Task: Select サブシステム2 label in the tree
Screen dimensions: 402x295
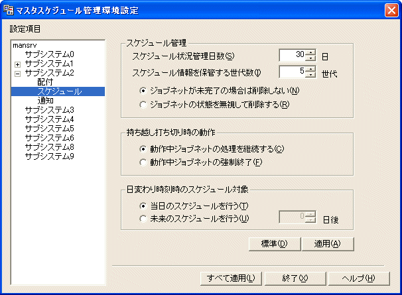Action: pyautogui.click(x=50, y=73)
